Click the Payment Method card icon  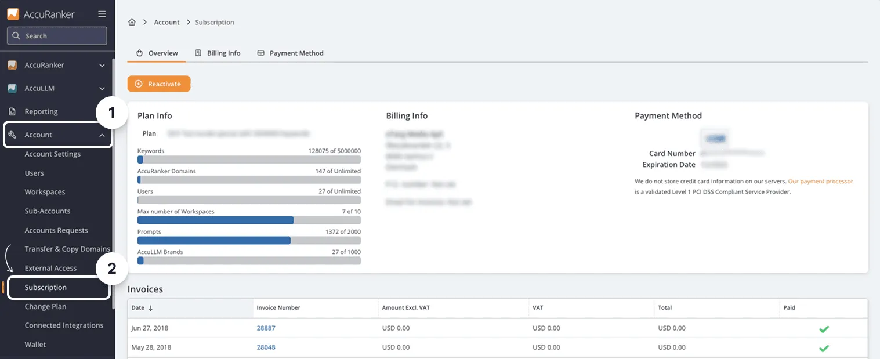coord(261,53)
